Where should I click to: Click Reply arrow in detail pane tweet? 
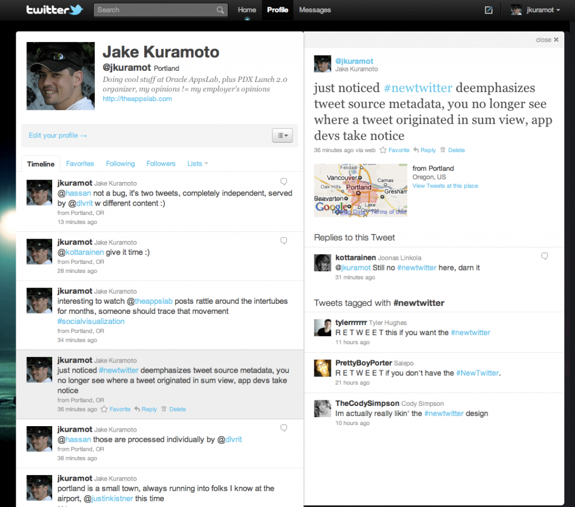416,150
